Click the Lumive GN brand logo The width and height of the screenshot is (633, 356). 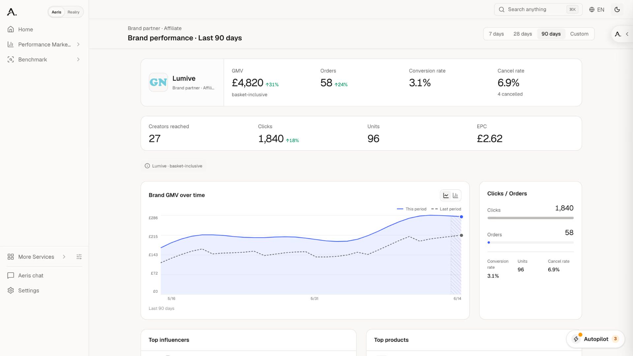[x=158, y=82]
